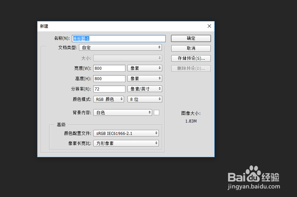Open the 8 位 bit depth dropdown
Screen dimensions: 297x197
point(145,99)
